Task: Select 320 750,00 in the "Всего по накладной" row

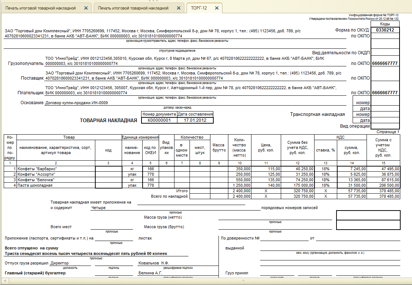Action: click(x=298, y=196)
